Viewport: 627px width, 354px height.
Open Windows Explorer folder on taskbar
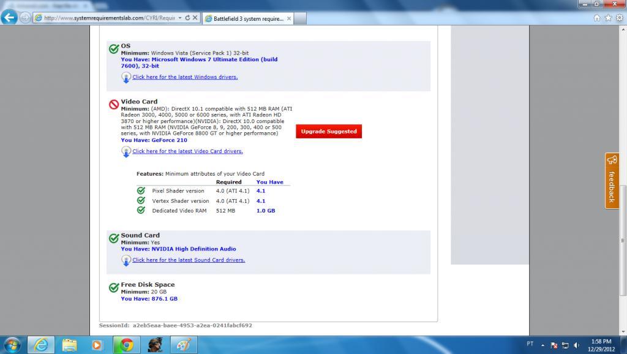coord(69,345)
